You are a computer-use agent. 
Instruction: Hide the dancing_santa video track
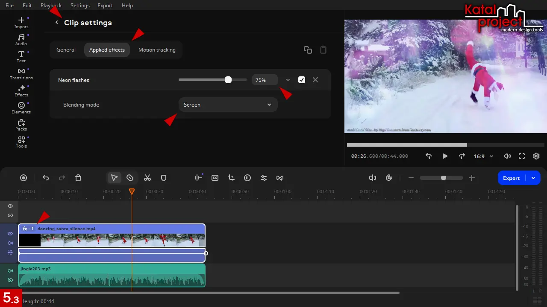(x=10, y=234)
